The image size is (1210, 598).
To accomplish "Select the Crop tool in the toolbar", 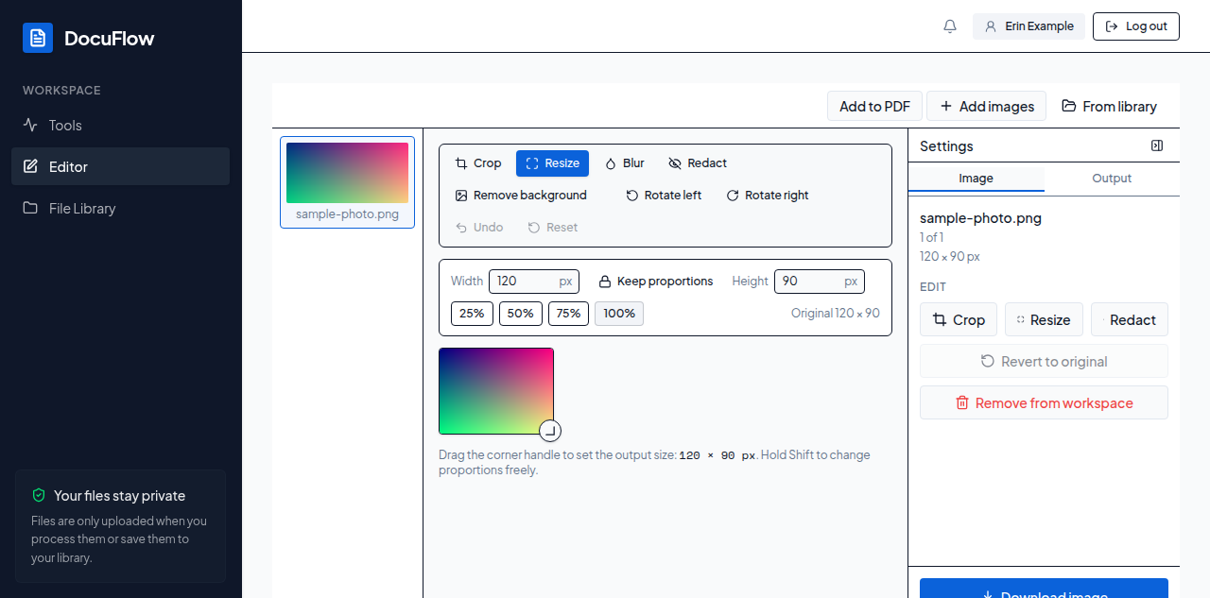I will [x=478, y=163].
